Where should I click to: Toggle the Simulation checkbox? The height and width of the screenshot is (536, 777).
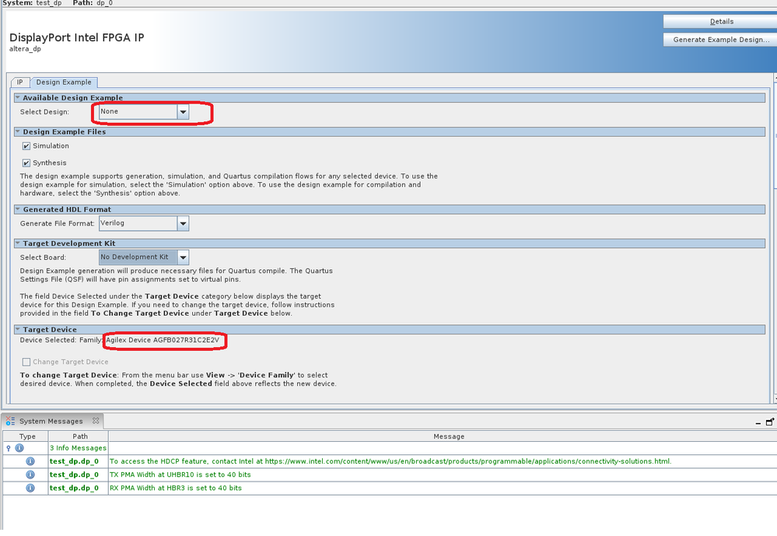26,146
